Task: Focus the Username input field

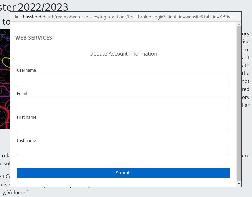Action: tap(123, 79)
